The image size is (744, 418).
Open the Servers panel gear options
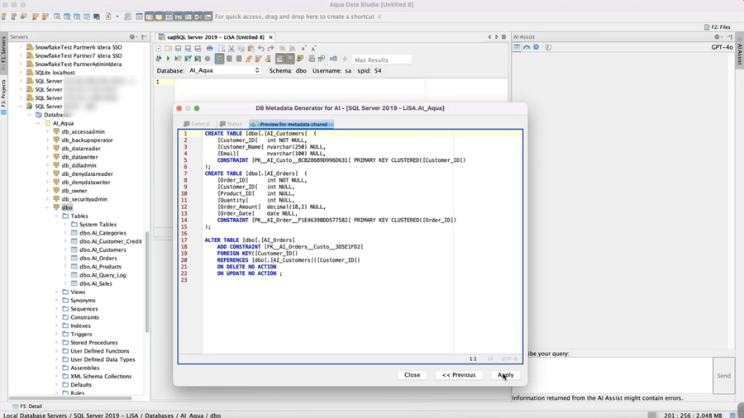(132, 37)
